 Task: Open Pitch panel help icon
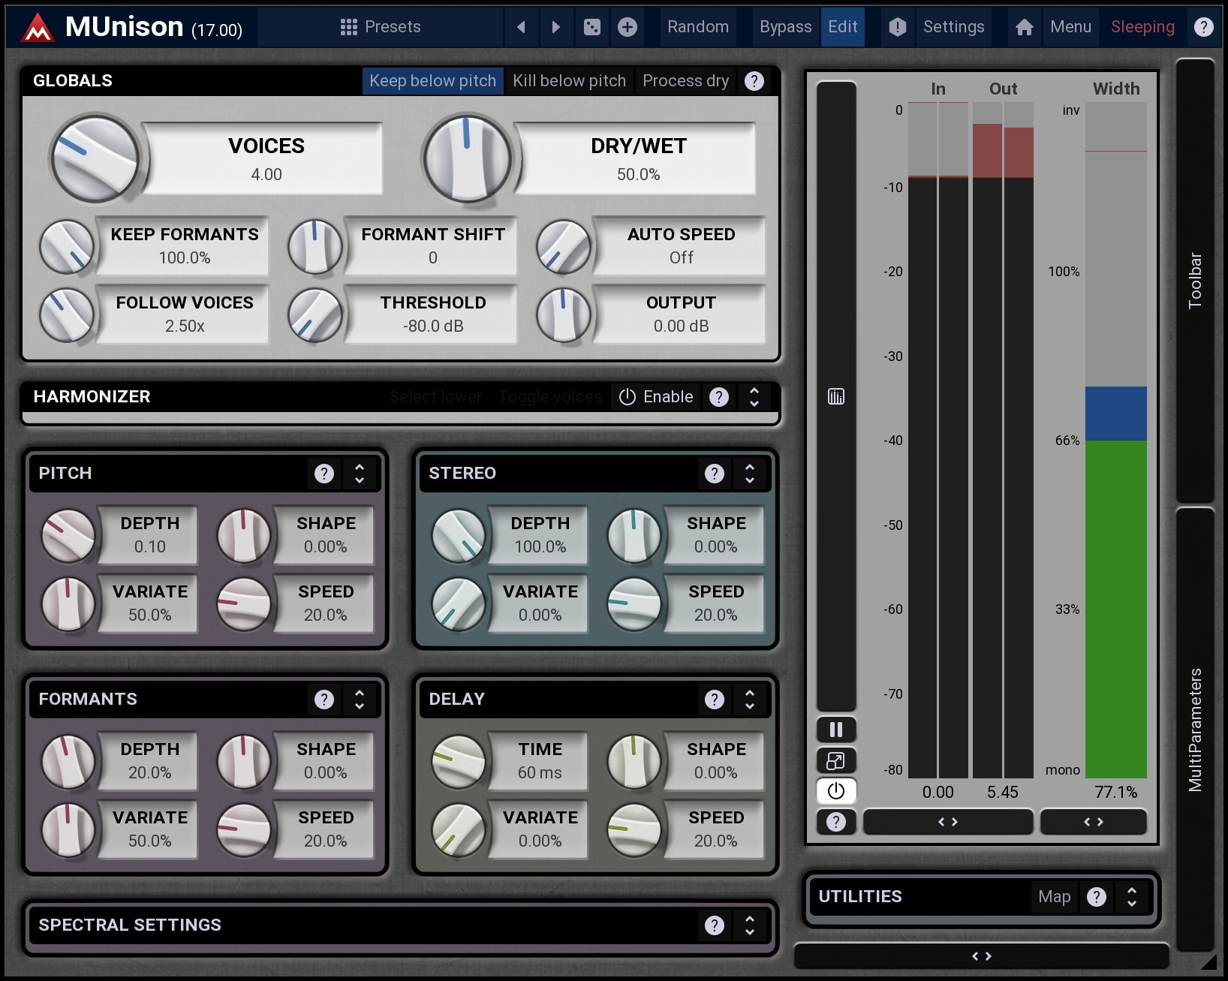click(324, 474)
